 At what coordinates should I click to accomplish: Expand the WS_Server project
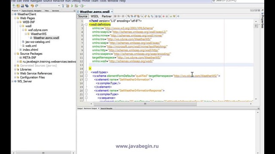[12, 81]
